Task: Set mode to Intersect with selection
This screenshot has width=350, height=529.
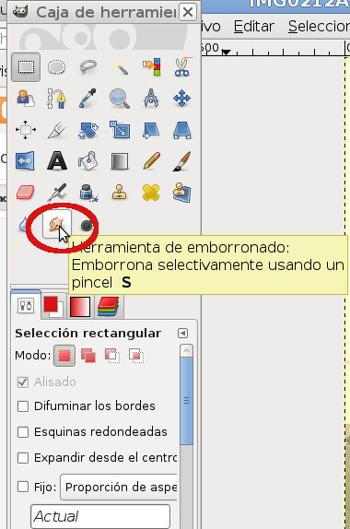Action: 136,356
